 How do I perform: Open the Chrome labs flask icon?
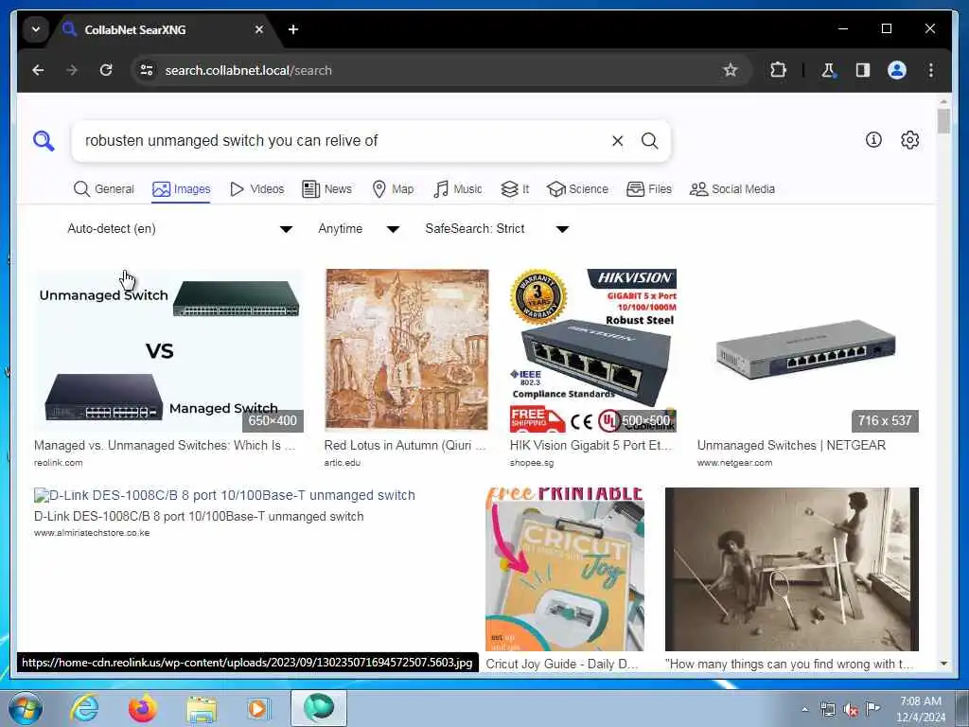point(828,70)
